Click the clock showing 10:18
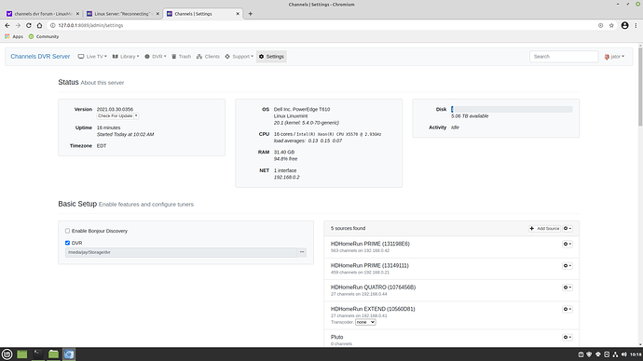The image size is (643, 361). (x=636, y=354)
